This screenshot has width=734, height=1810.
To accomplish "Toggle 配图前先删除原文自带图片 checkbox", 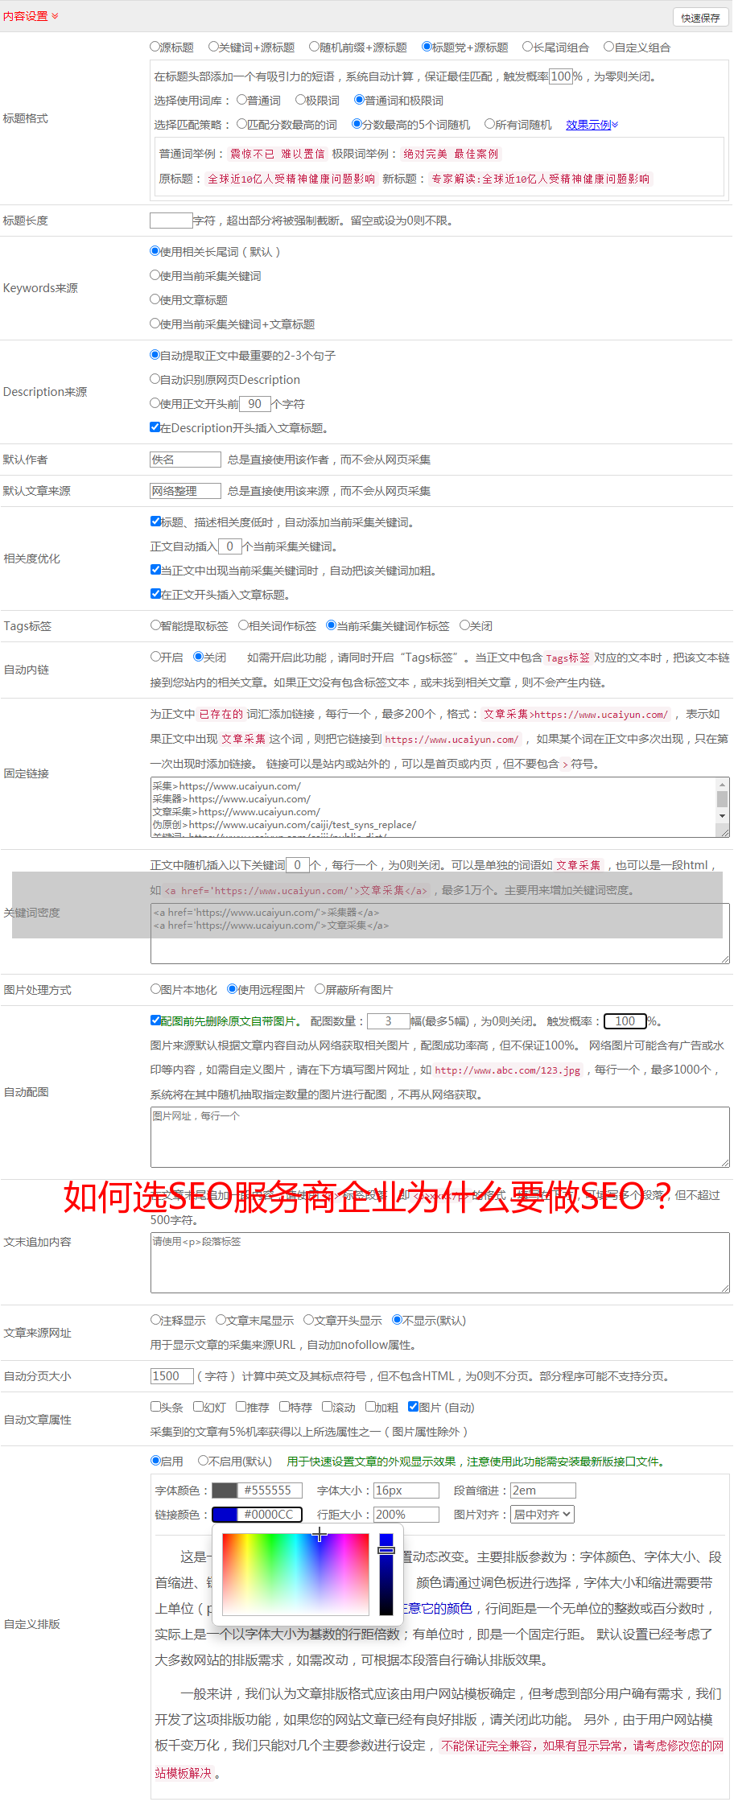I will pyautogui.click(x=156, y=1020).
